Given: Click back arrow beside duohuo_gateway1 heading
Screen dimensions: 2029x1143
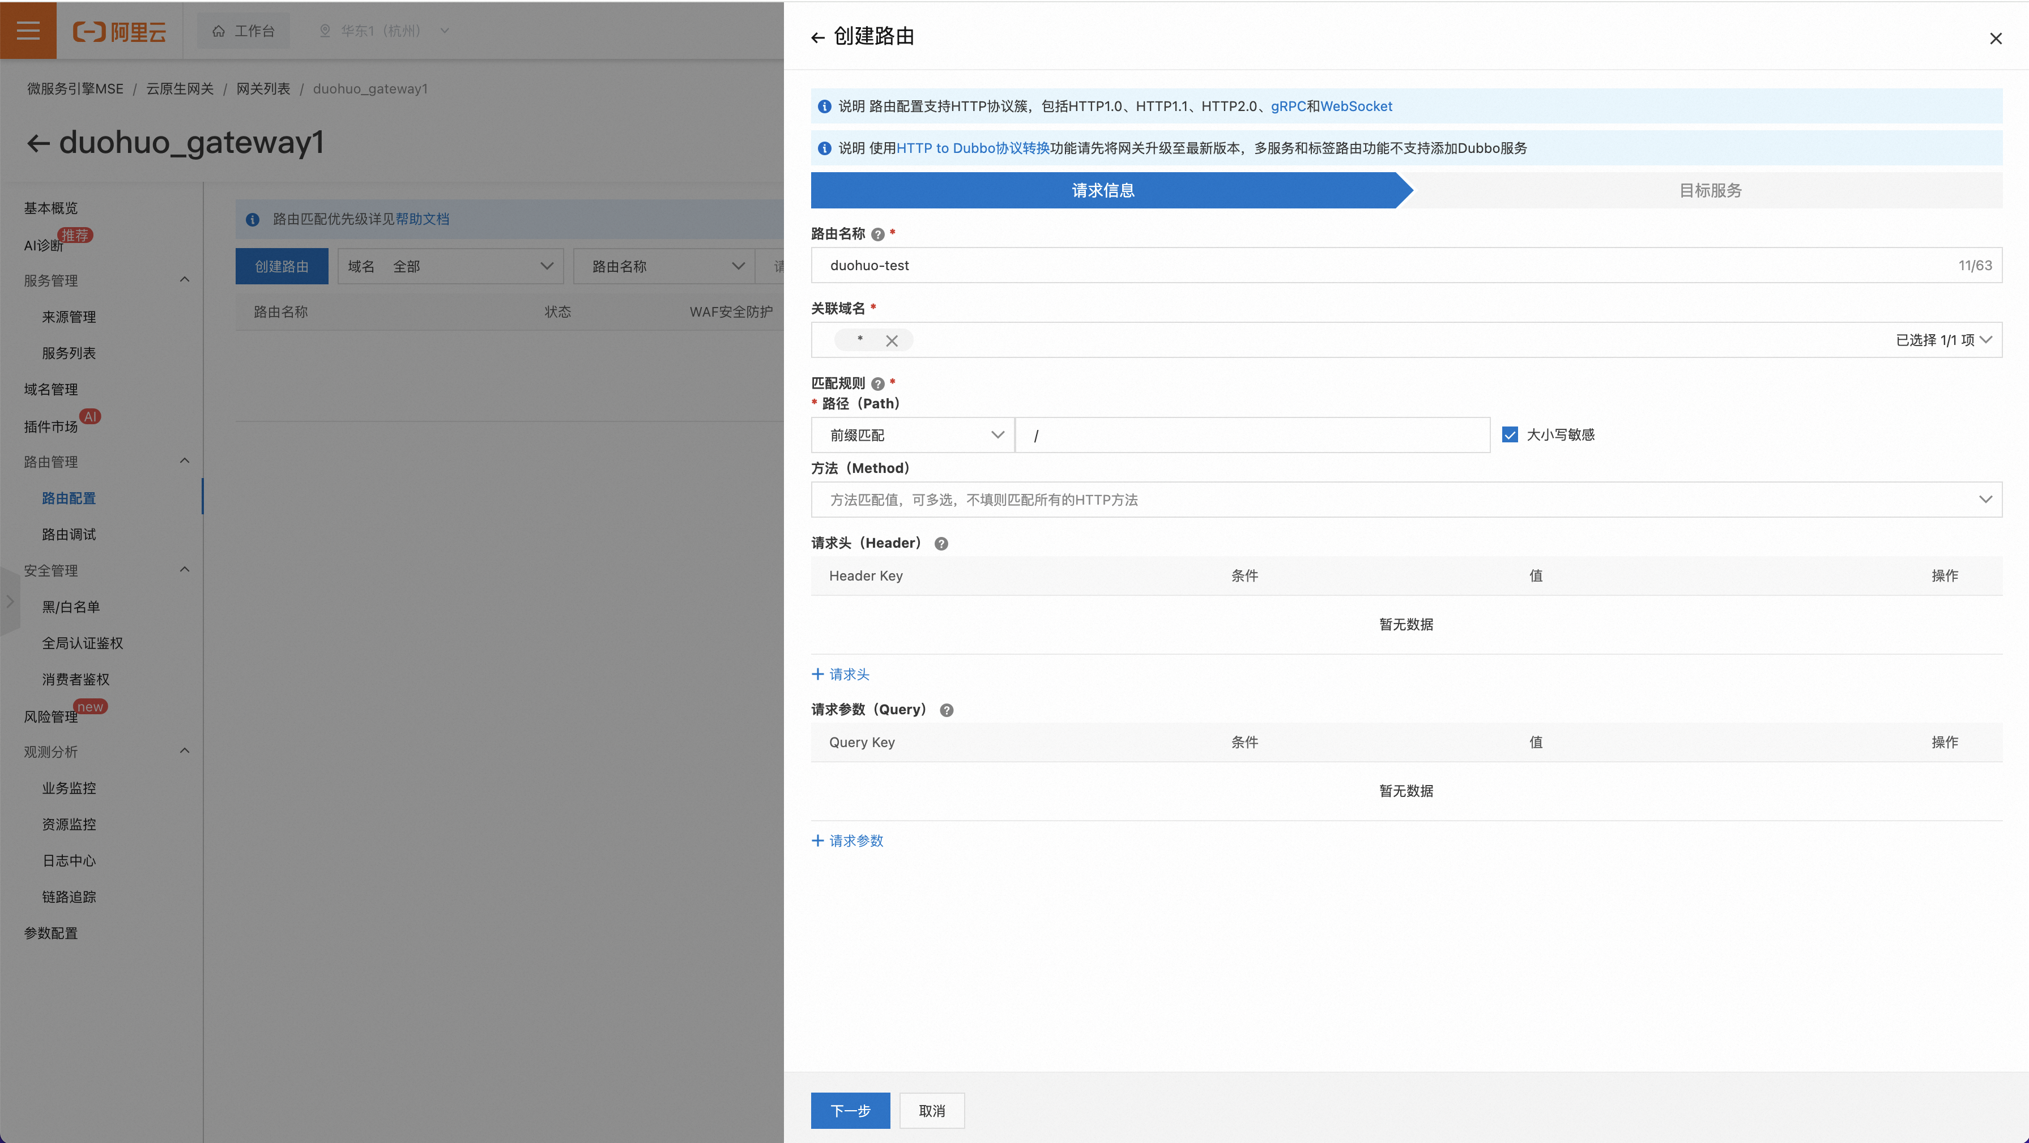Looking at the screenshot, I should (x=38, y=143).
